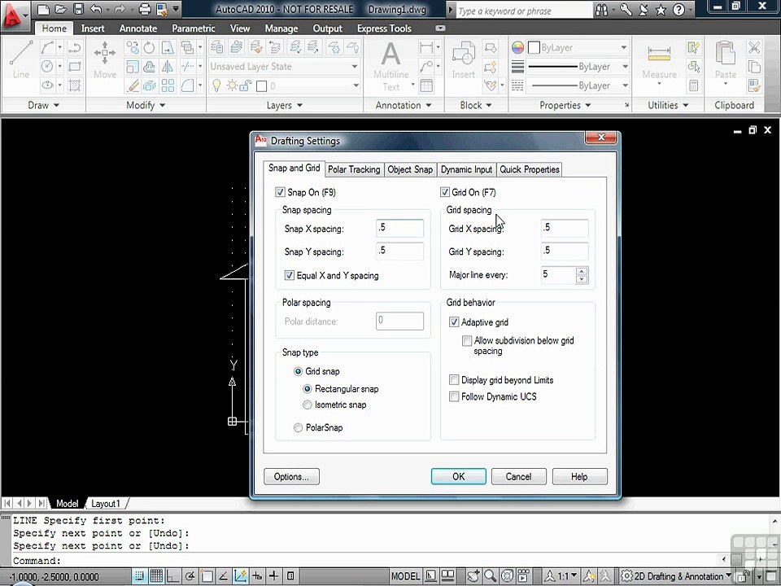This screenshot has height=586, width=781.
Task: Click the Save icon in quick access toolbar
Action: [x=78, y=9]
